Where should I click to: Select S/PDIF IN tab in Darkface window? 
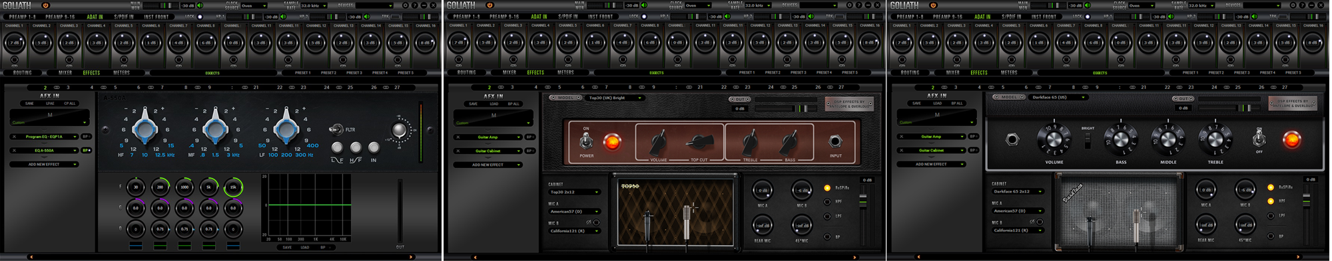[1011, 17]
